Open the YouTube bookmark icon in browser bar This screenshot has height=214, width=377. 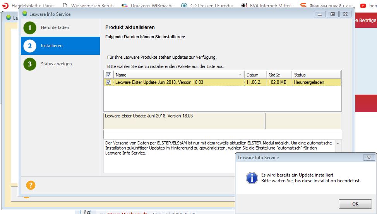pyautogui.click(x=363, y=5)
